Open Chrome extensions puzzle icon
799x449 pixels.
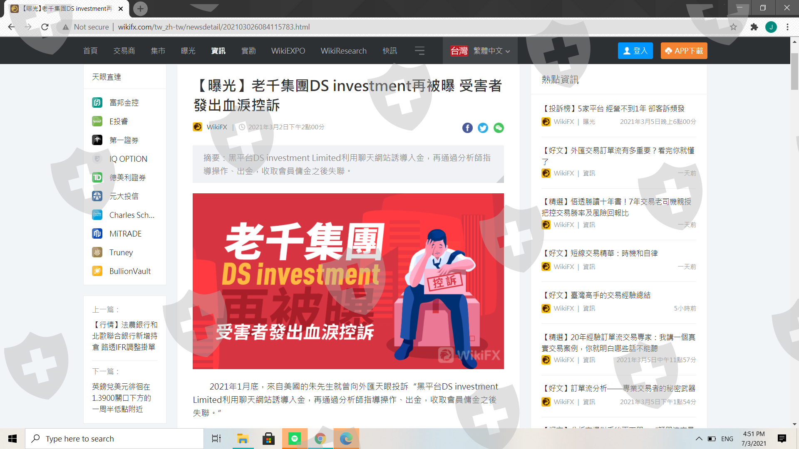pos(754,27)
